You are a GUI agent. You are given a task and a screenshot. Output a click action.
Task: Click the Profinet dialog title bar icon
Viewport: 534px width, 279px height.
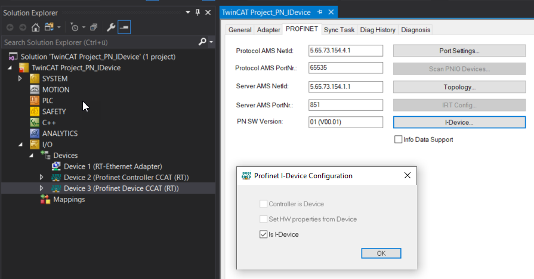coord(246,175)
